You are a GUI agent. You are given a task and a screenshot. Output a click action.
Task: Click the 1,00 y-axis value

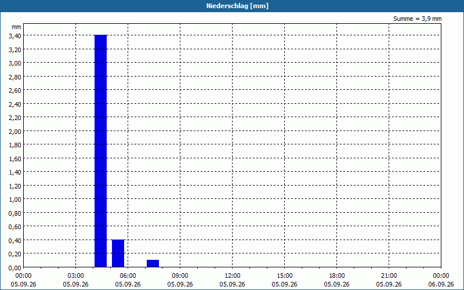pos(15,200)
